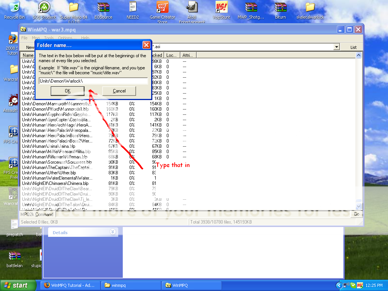388x291 pixels.
Task: Click the List button in WinMPQ toolbar
Action: point(354,47)
